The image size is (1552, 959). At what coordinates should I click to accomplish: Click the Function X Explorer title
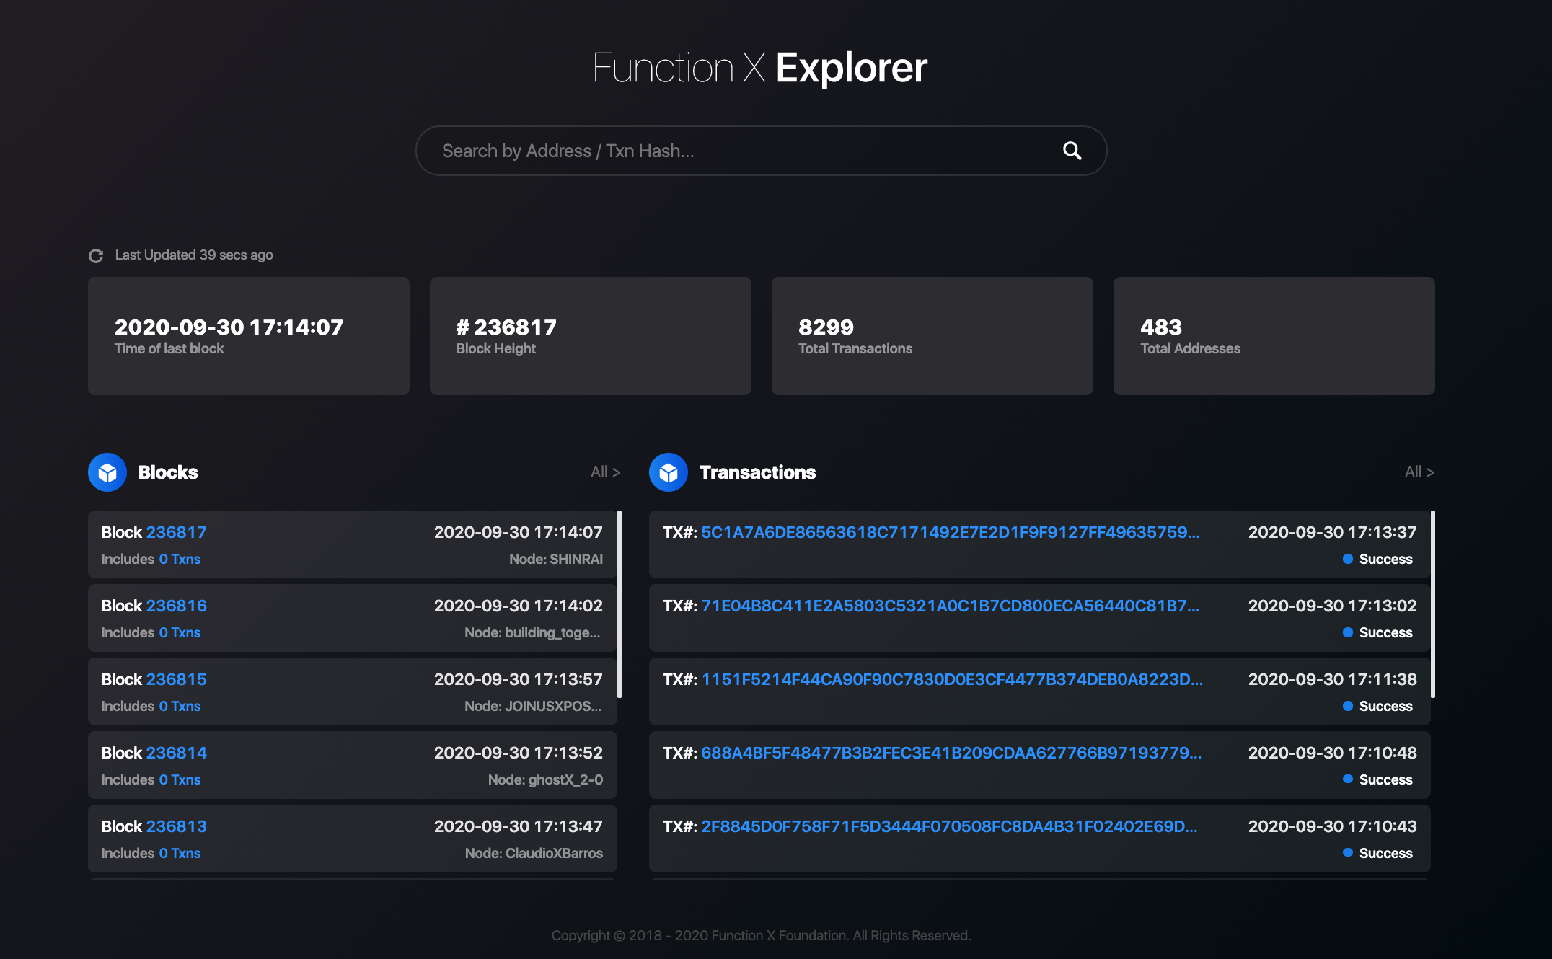point(760,68)
